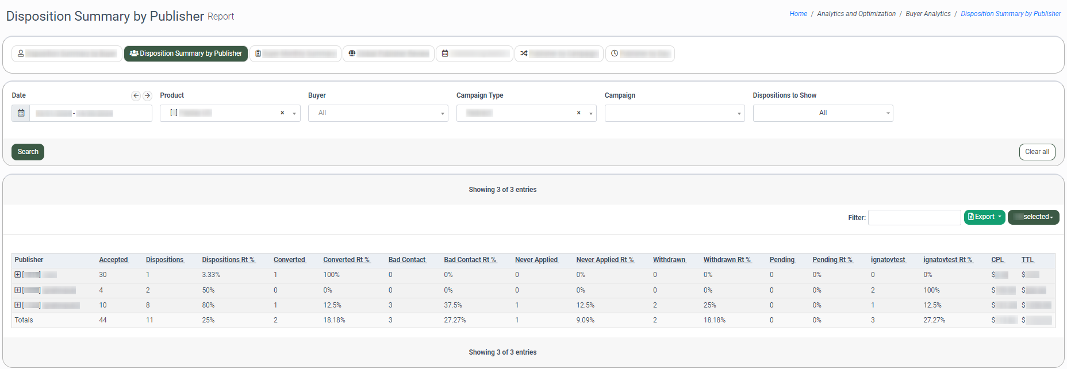The width and height of the screenshot is (1067, 369).
Task: Open the Export dropdown button
Action: click(x=984, y=217)
